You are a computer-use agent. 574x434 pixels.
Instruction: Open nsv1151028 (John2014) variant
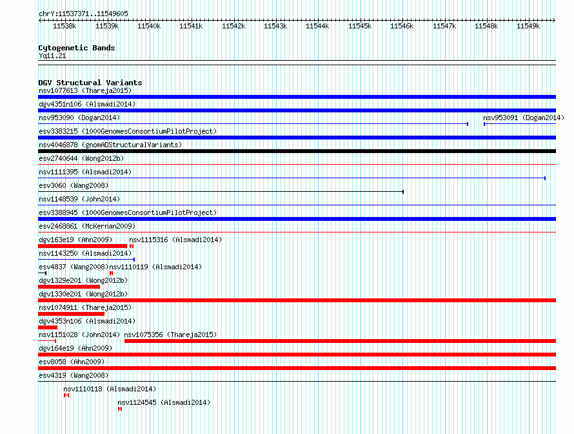point(79,335)
